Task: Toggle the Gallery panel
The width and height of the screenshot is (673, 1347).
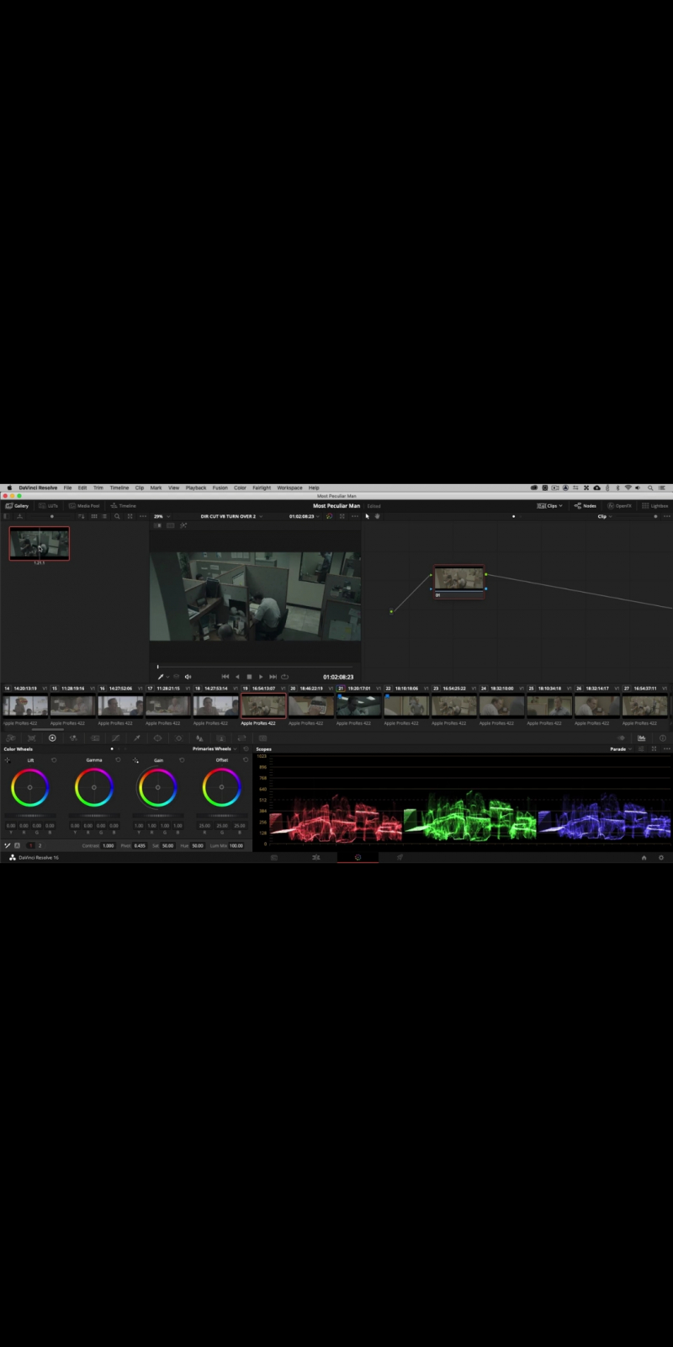Action: point(17,506)
